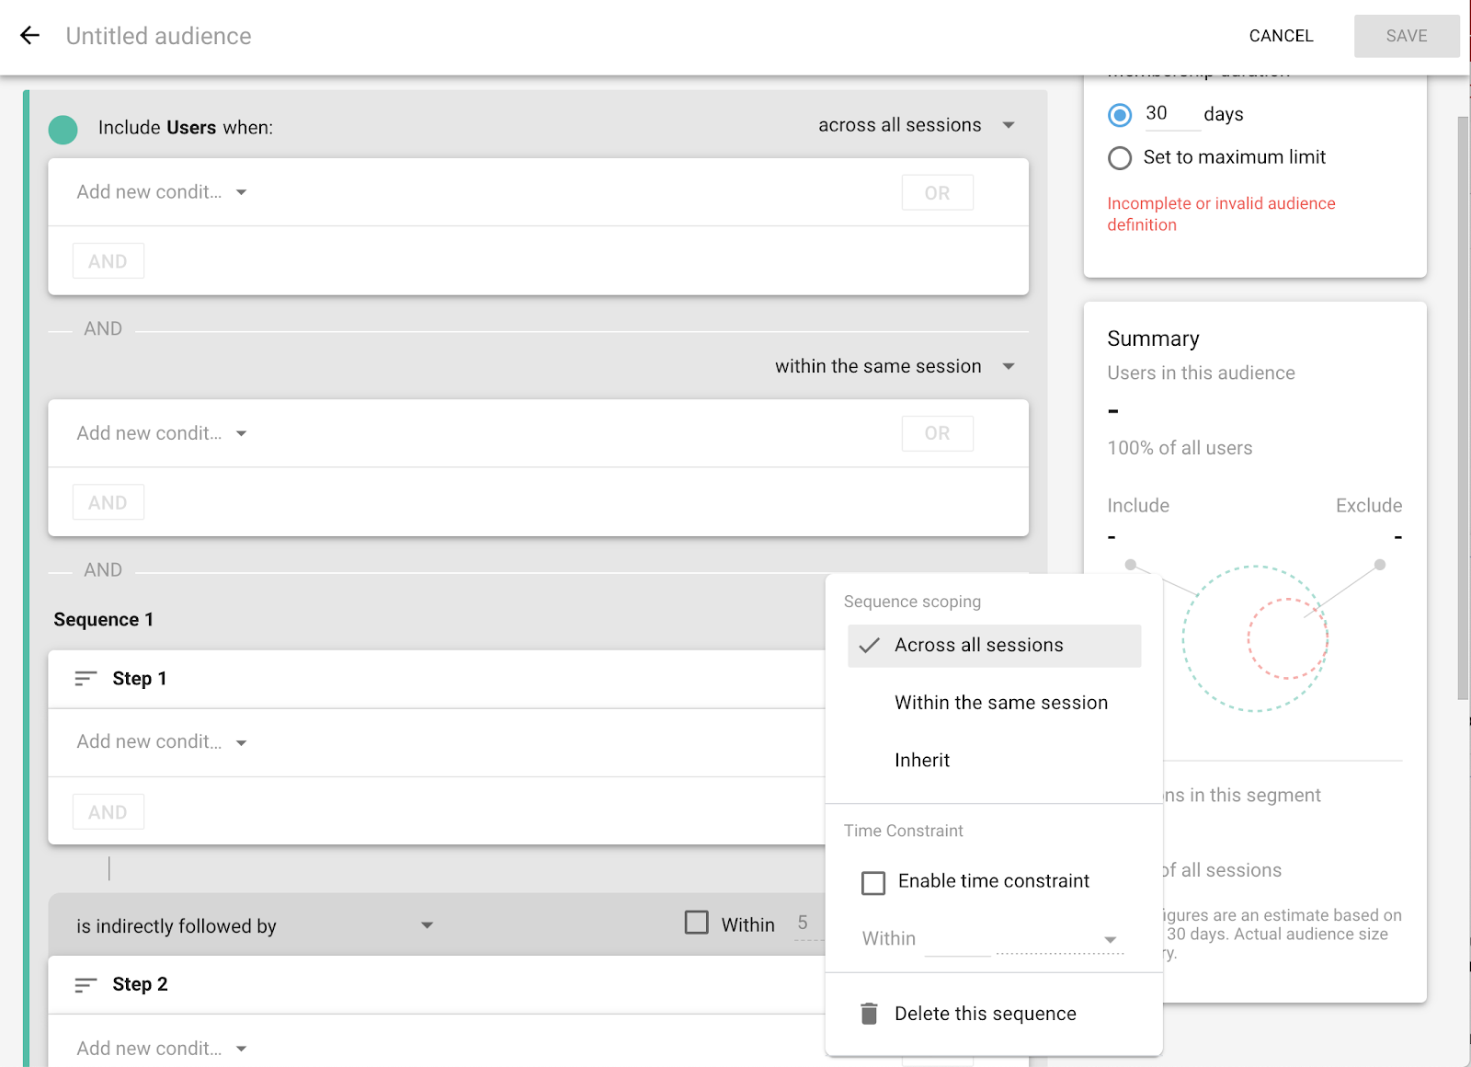Click the SAVE button

pyautogui.click(x=1406, y=36)
